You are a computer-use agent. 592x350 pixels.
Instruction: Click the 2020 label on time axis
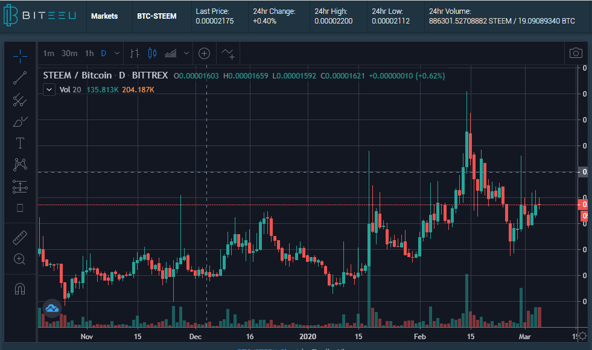click(x=308, y=336)
